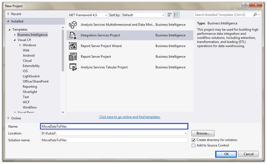Expand the Recent section
Image resolution: width=267 pixels, height=164 pixels.
click(x=8, y=14)
